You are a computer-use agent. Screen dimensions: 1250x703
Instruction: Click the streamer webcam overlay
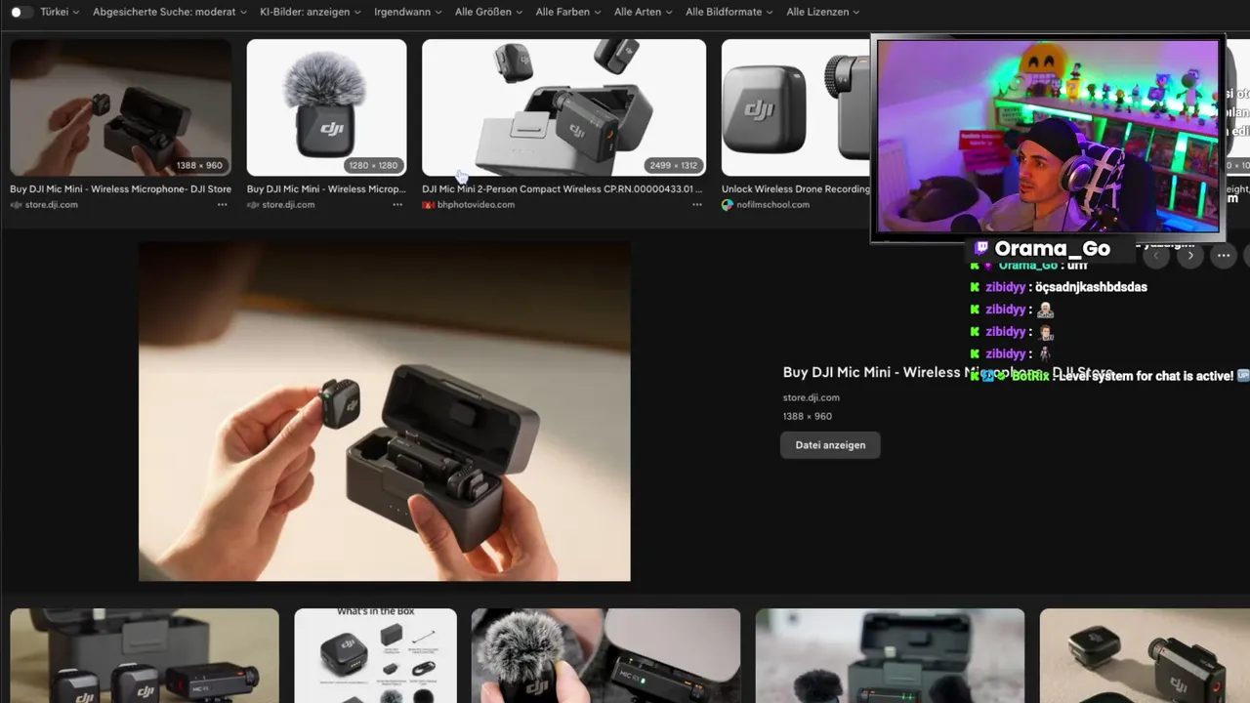pyautogui.click(x=1048, y=137)
